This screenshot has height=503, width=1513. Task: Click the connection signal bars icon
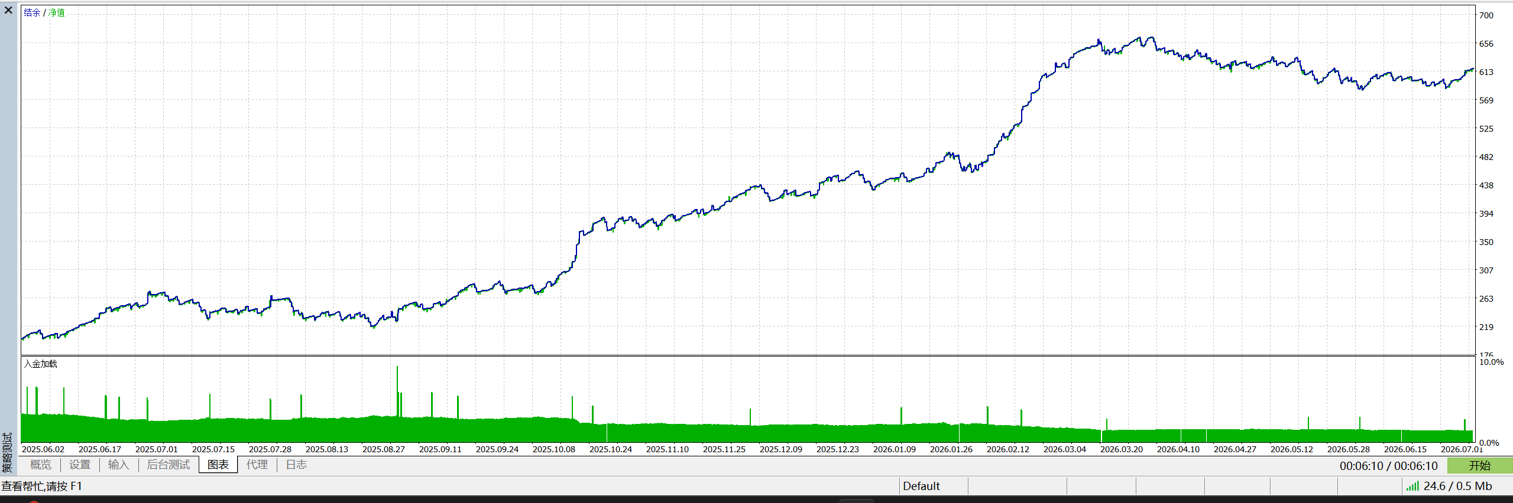click(1412, 486)
